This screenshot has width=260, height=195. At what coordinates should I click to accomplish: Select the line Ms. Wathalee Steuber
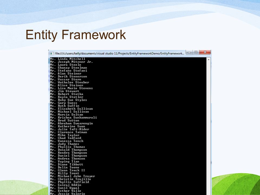point(70,82)
